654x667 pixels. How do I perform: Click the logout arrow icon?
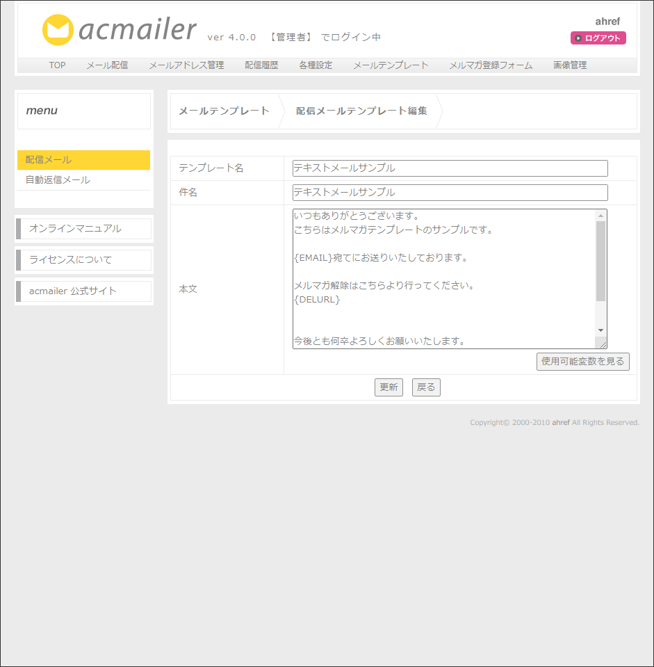coord(578,38)
